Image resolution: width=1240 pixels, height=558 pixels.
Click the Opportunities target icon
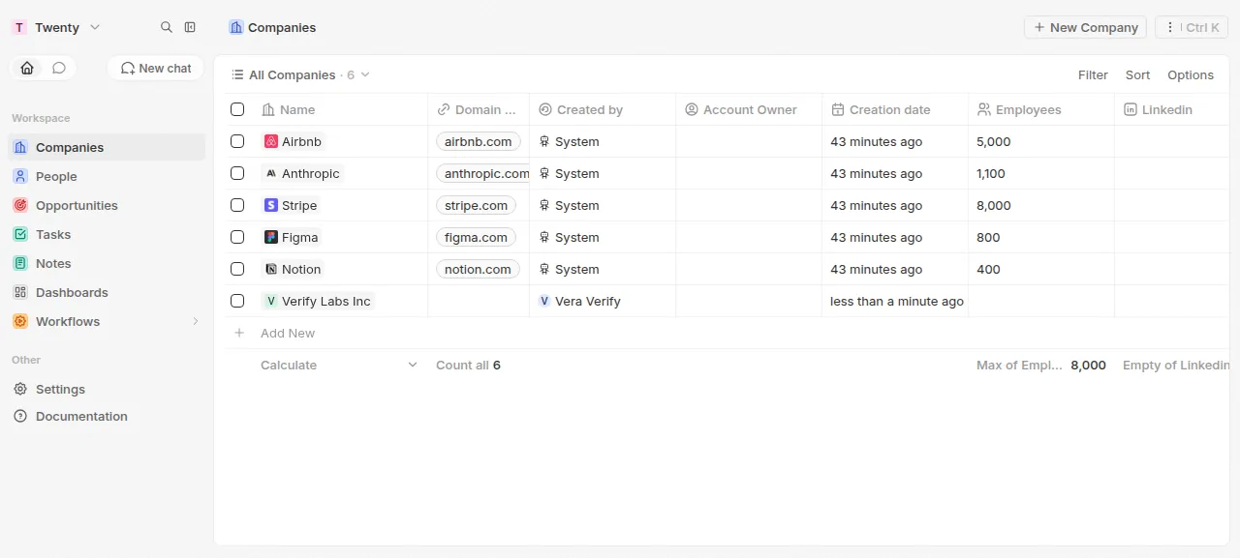20,205
